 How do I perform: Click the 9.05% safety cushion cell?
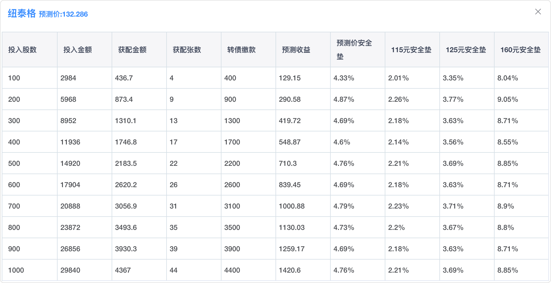click(507, 99)
